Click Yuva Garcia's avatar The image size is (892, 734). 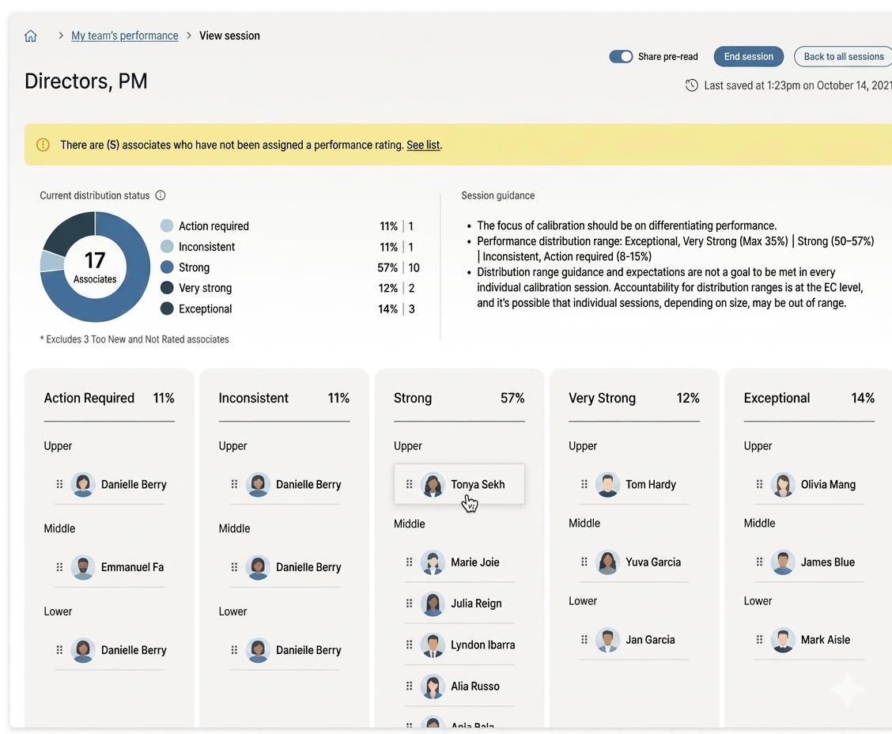(x=607, y=562)
